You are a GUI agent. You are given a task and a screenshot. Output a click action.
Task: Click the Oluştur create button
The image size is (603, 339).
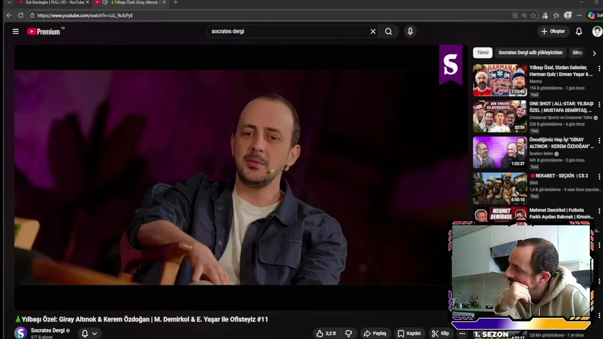point(553,32)
